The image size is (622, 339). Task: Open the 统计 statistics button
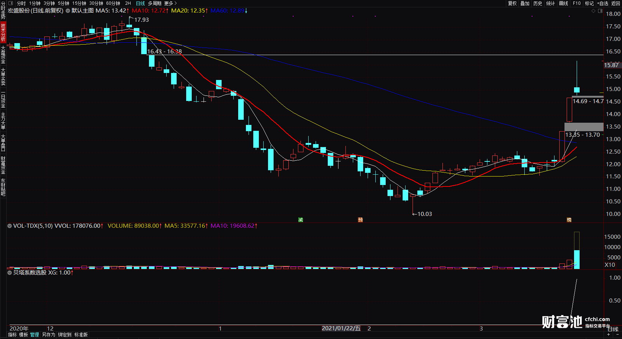550,3
